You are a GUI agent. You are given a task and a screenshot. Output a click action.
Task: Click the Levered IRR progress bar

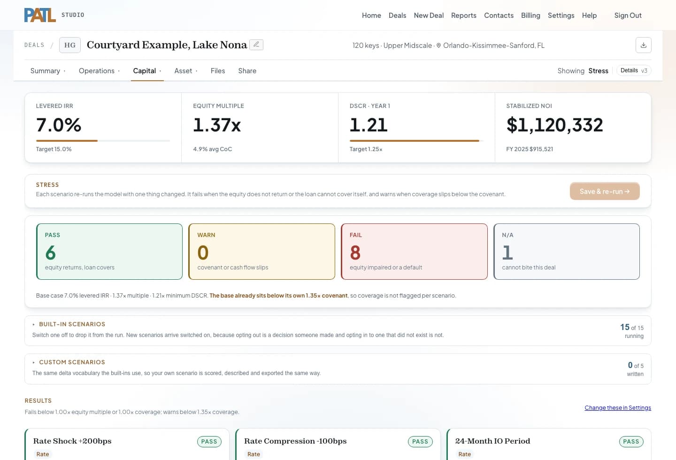coord(103,141)
